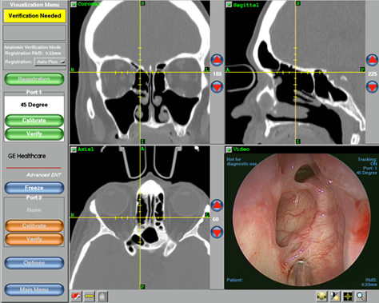Step the Axial slice down with the red arrow
The height and width of the screenshot is (303, 379).
[217, 233]
